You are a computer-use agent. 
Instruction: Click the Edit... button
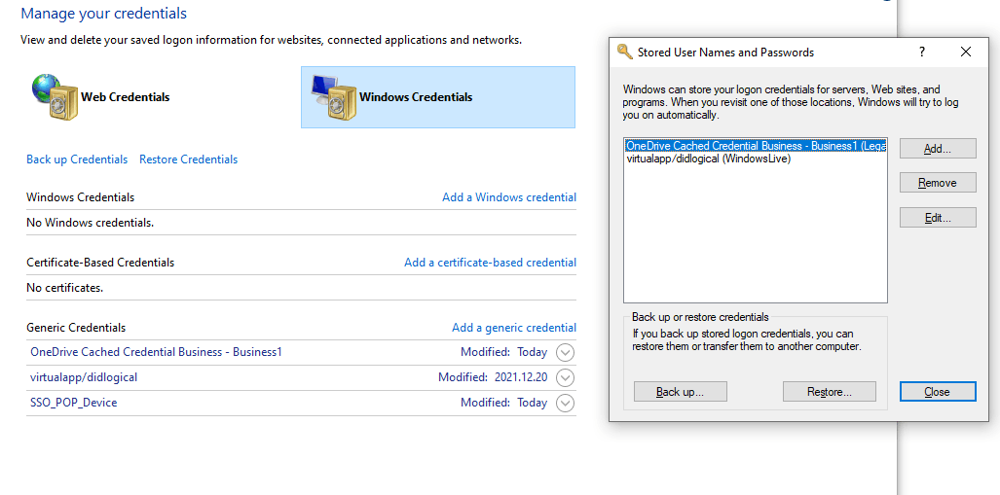tap(938, 218)
